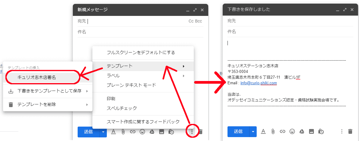Insert Google Drive file in New Message window

click(x=152, y=132)
